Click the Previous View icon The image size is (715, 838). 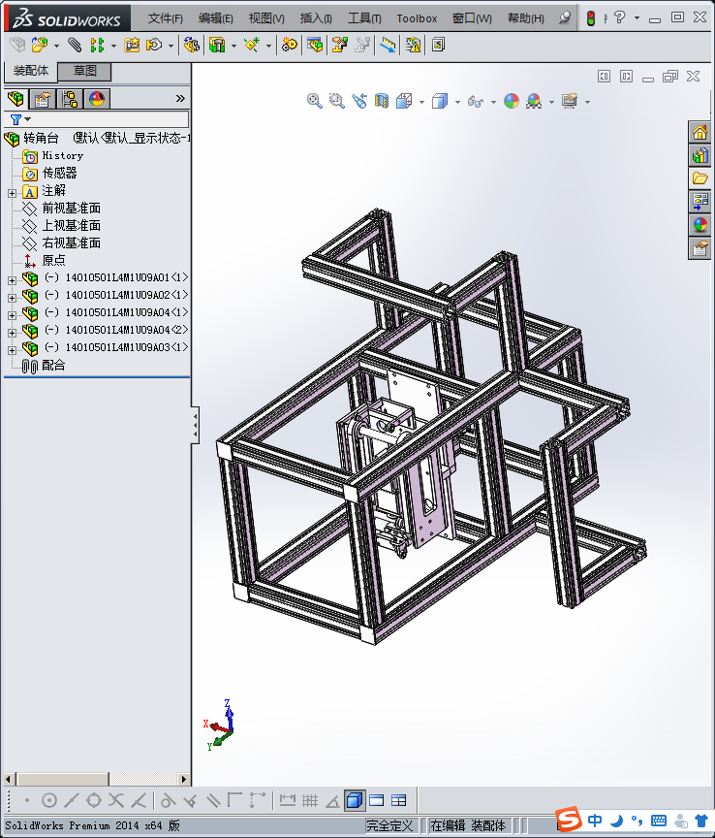[358, 101]
